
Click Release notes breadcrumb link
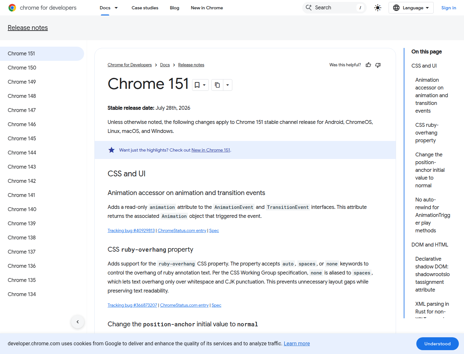tap(191, 65)
